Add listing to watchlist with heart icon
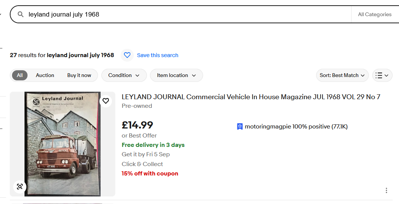 pos(105,101)
